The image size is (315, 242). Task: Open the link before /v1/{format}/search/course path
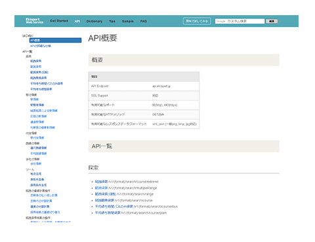click(104, 201)
